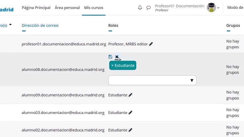
Task: Edit alumno09's role with pencil icon
Action: [130, 95]
